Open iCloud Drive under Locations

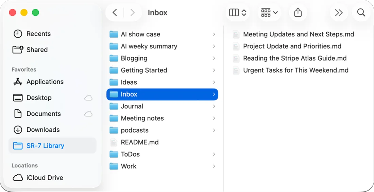click(x=52, y=178)
